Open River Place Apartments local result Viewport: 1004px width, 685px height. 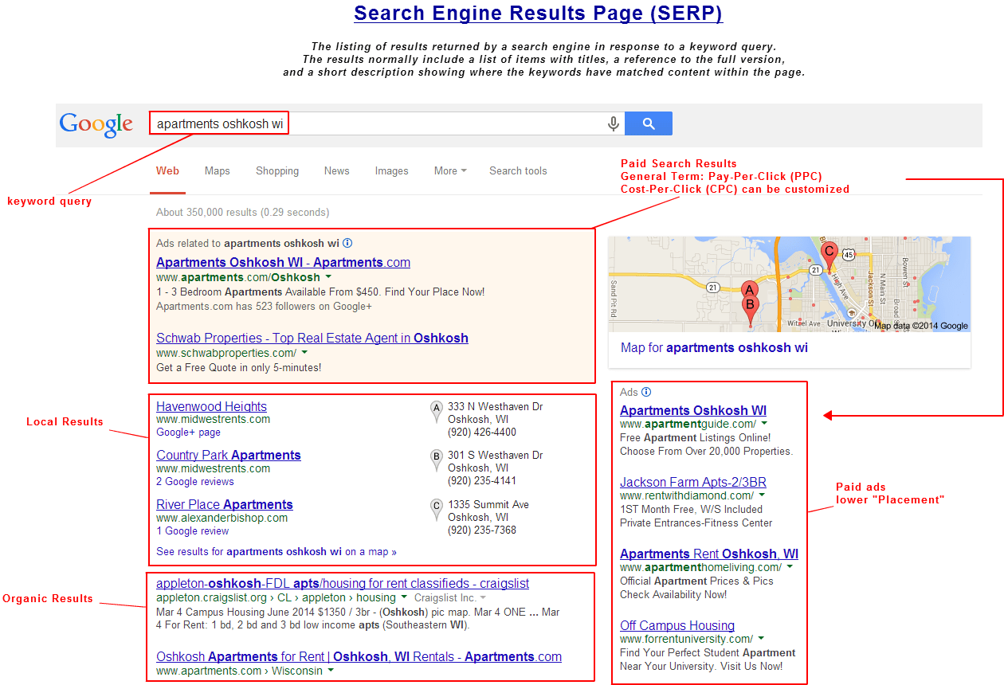[225, 504]
